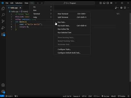Show errors and warnings count

(x=9, y=96)
